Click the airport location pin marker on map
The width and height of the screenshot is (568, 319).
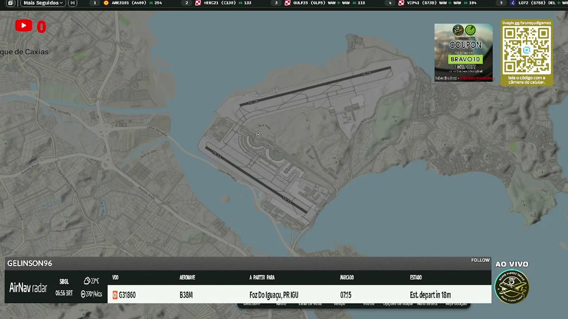[x=258, y=135]
